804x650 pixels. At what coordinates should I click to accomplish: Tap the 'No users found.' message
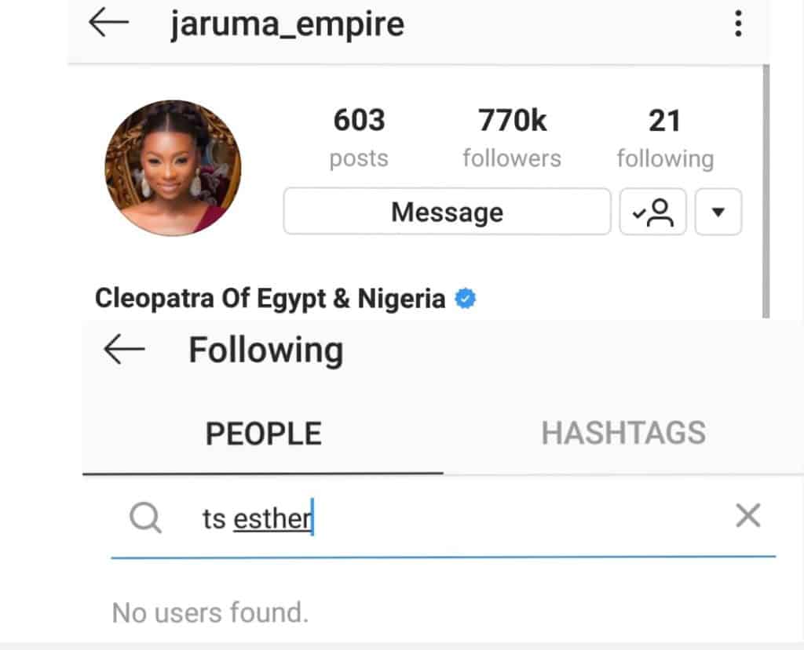pos(210,612)
